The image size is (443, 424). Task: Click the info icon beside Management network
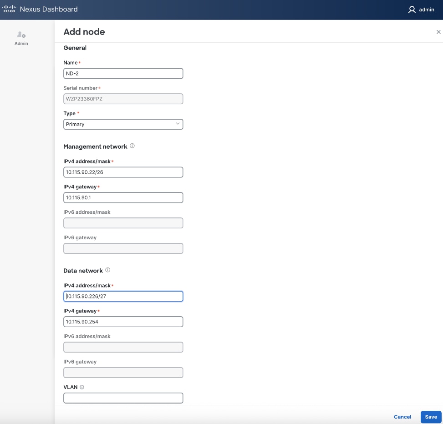tap(132, 146)
